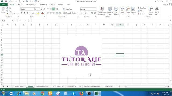Toggle Center horizontal alignment

click(51, 13)
